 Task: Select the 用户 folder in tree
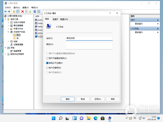[x=17, y=35]
